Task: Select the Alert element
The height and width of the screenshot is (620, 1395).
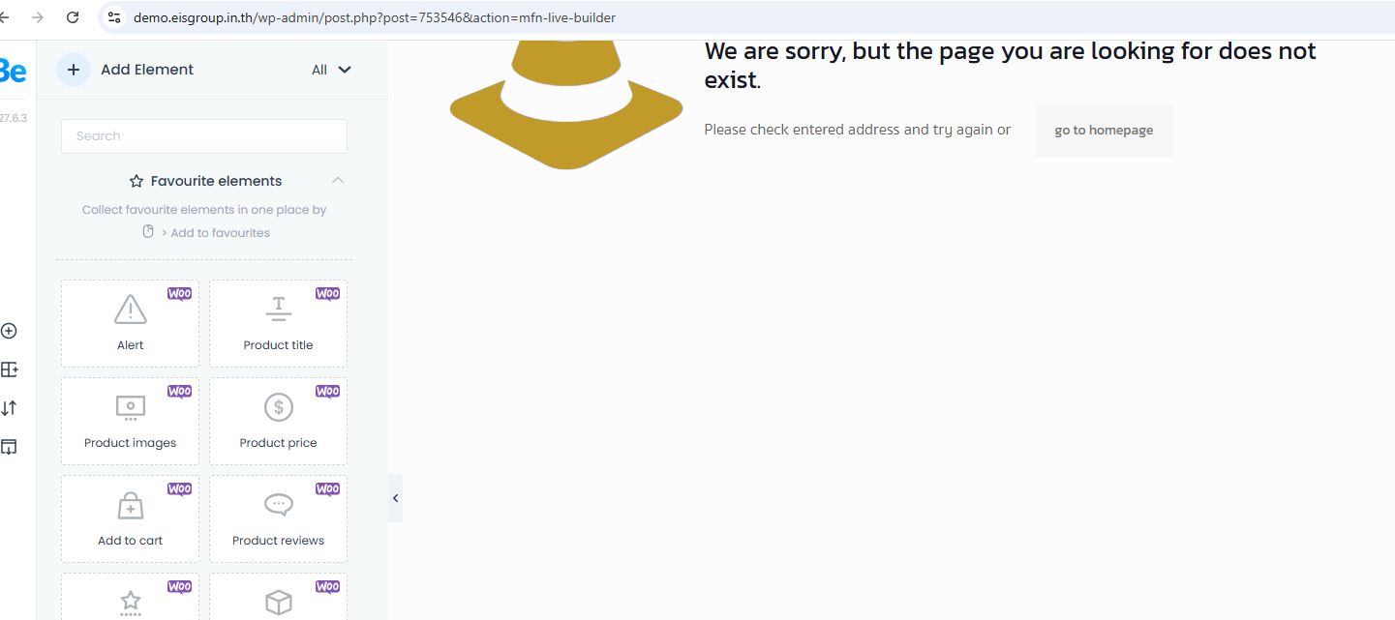Action: pyautogui.click(x=130, y=324)
